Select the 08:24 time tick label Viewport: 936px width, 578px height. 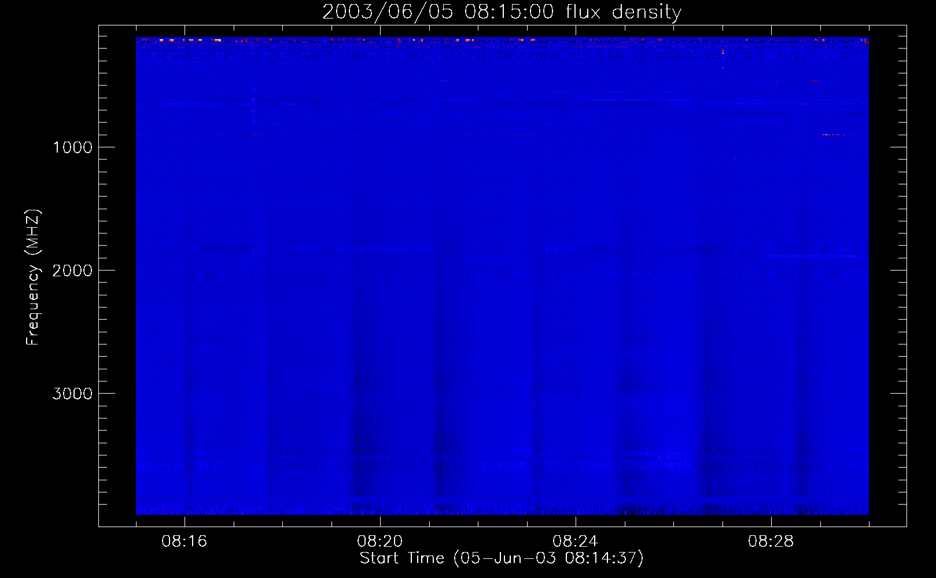(x=575, y=542)
